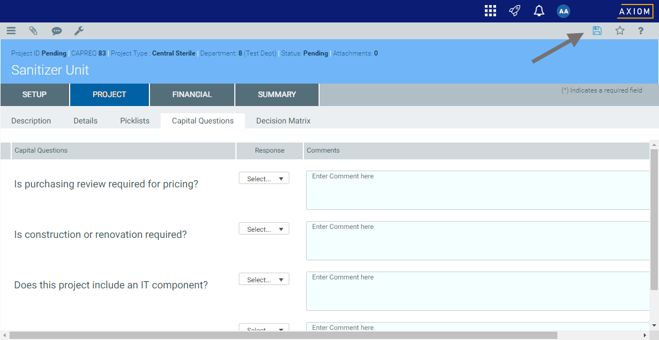Switch to the FINANCIAL tab
The height and width of the screenshot is (340, 659).
point(192,95)
